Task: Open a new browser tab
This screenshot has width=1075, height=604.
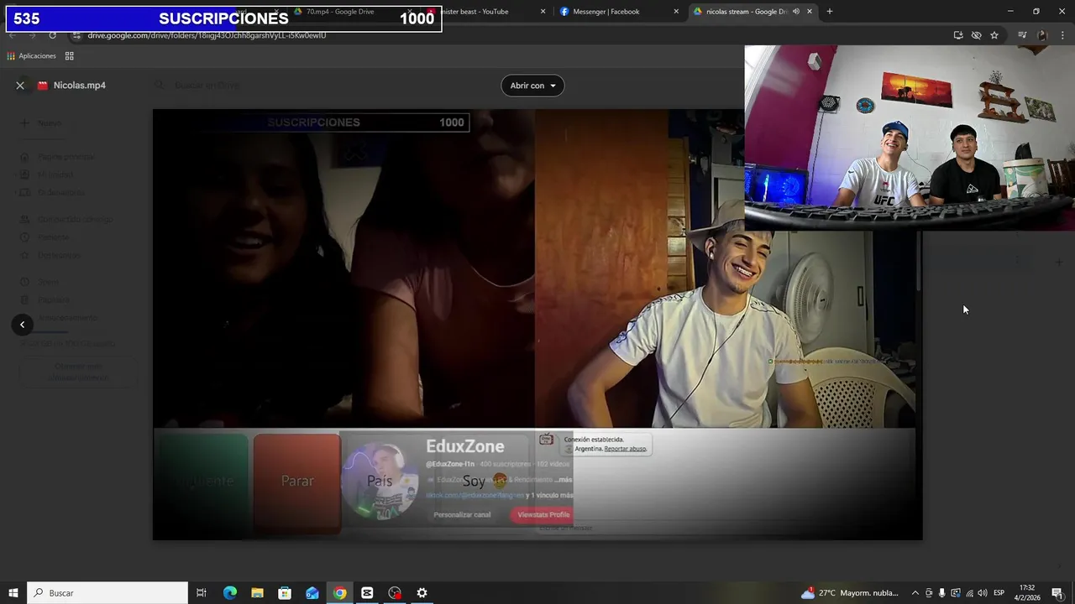Action: (830, 12)
